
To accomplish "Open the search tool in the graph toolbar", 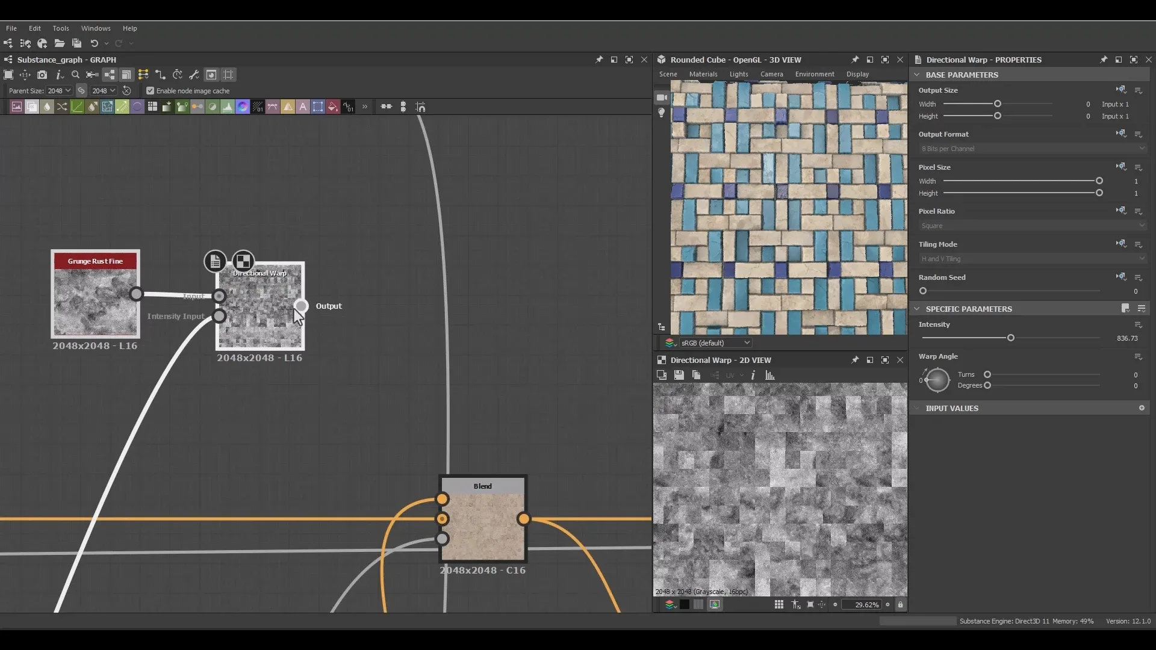I will [75, 75].
